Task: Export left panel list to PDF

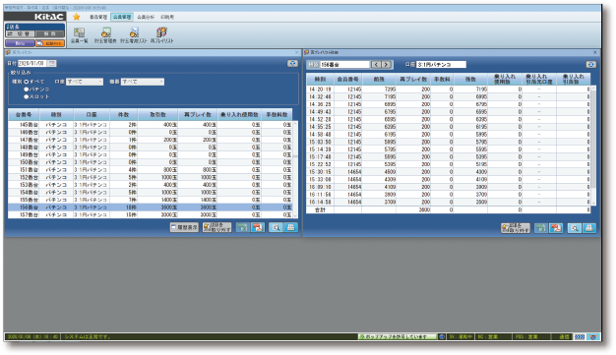Action: [x=258, y=227]
